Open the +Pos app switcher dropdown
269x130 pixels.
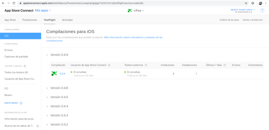coord(139,11)
